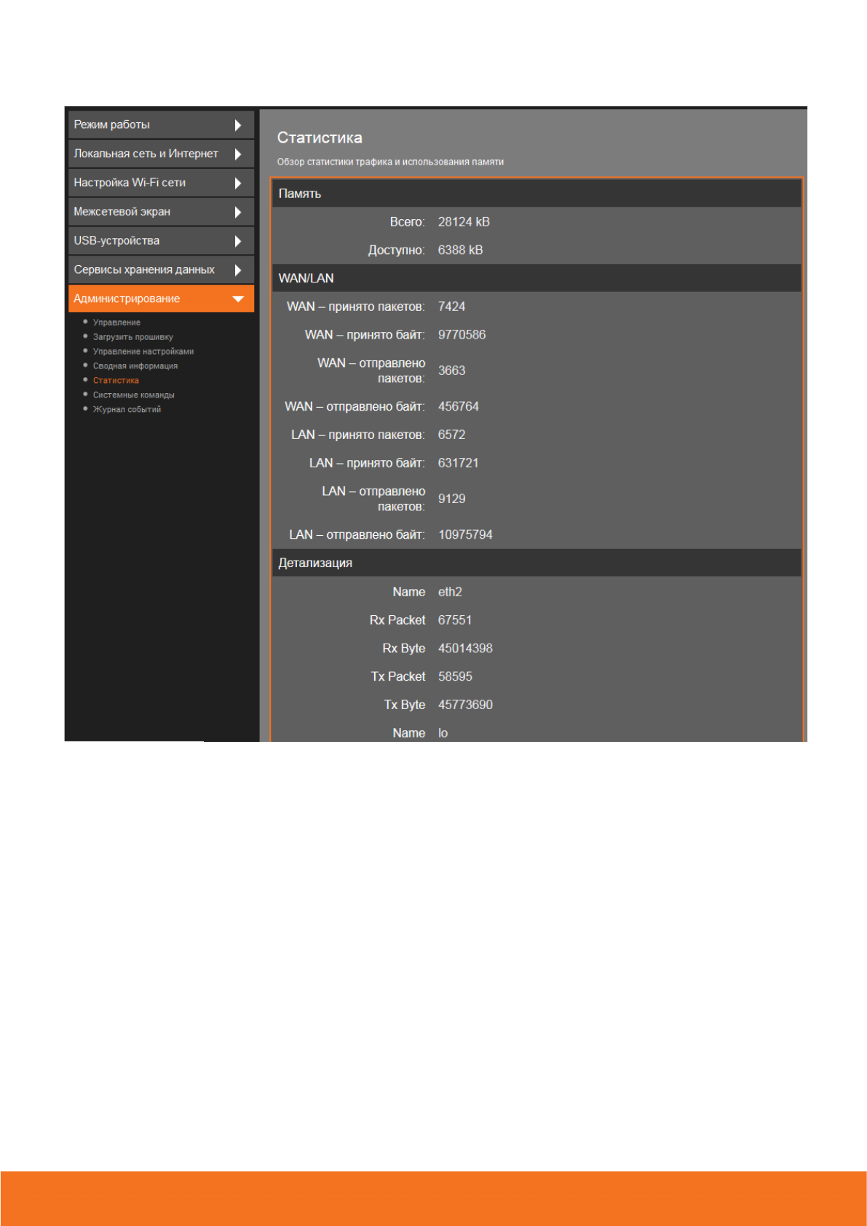
Task: Open Сводная информация page
Action: point(135,366)
